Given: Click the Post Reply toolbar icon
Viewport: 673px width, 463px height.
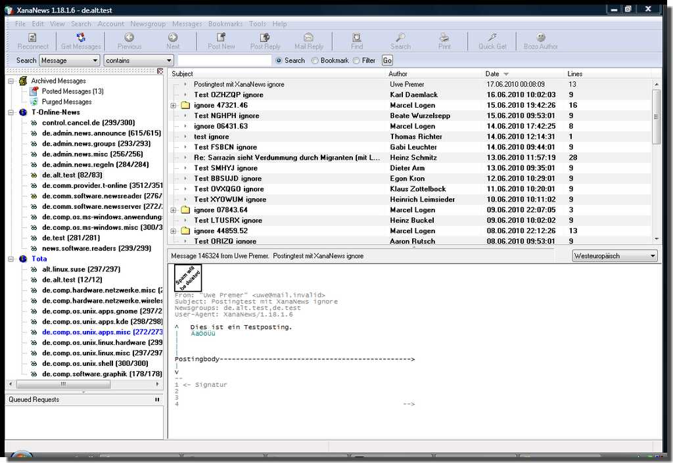Looking at the screenshot, I should 265,38.
